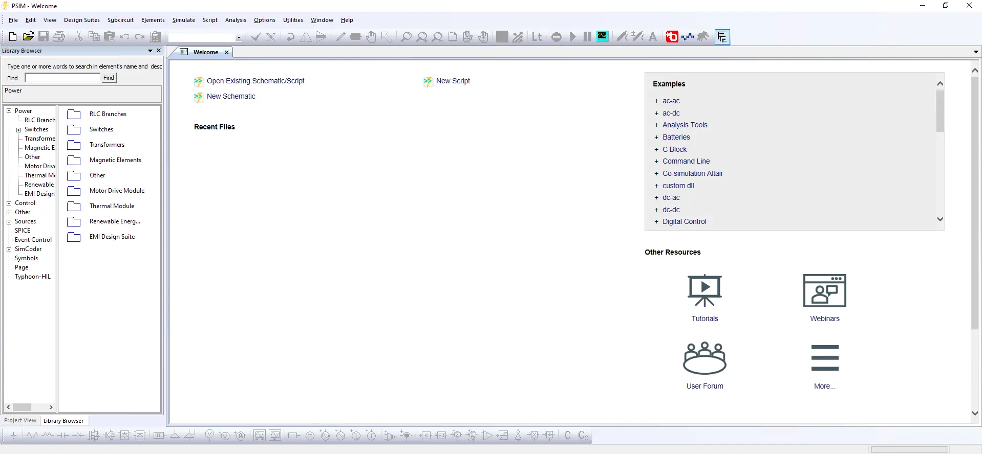Collapse the Power tree node
This screenshot has height=454, width=982.
(9, 111)
